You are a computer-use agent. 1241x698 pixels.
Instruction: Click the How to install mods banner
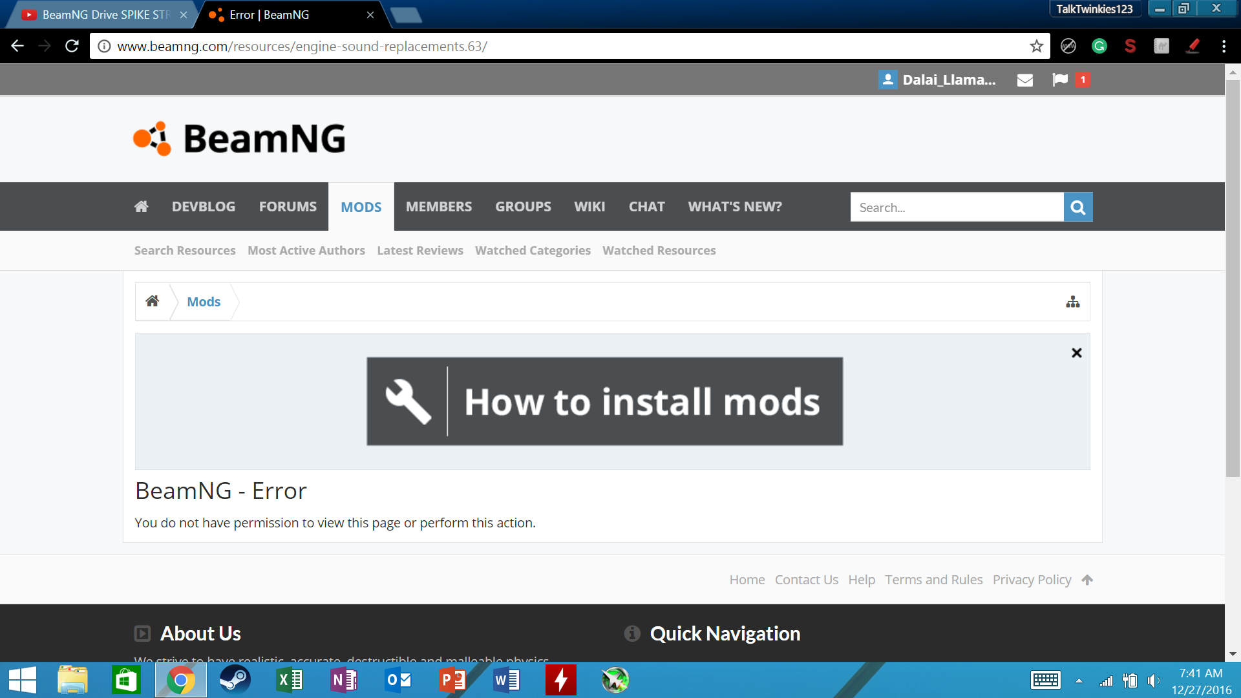point(604,401)
